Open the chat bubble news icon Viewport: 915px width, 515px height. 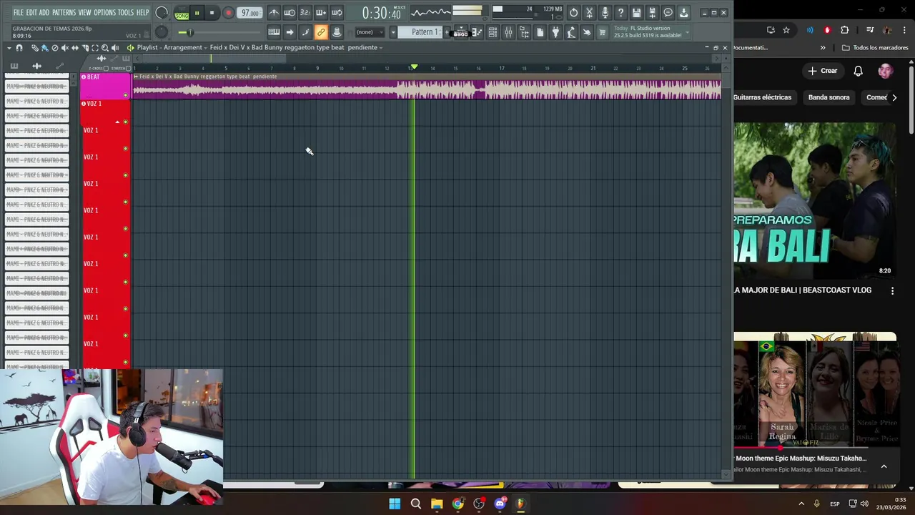pos(668,13)
